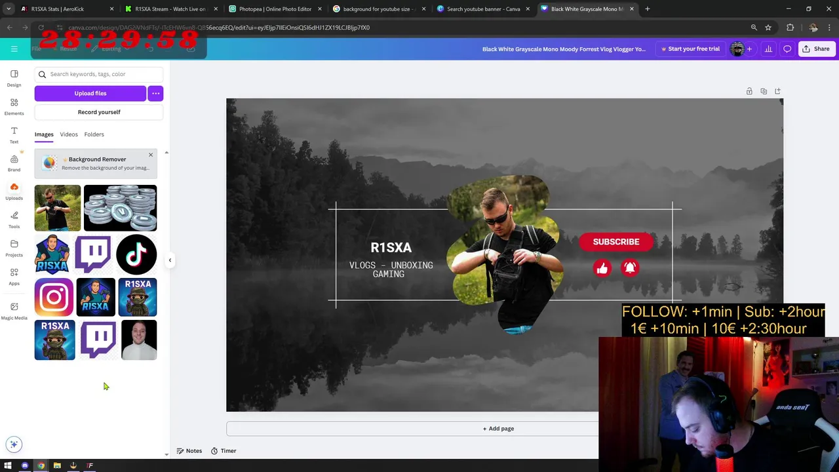839x472 pixels.
Task: Open the Brand panel in sidebar
Action: point(14,163)
